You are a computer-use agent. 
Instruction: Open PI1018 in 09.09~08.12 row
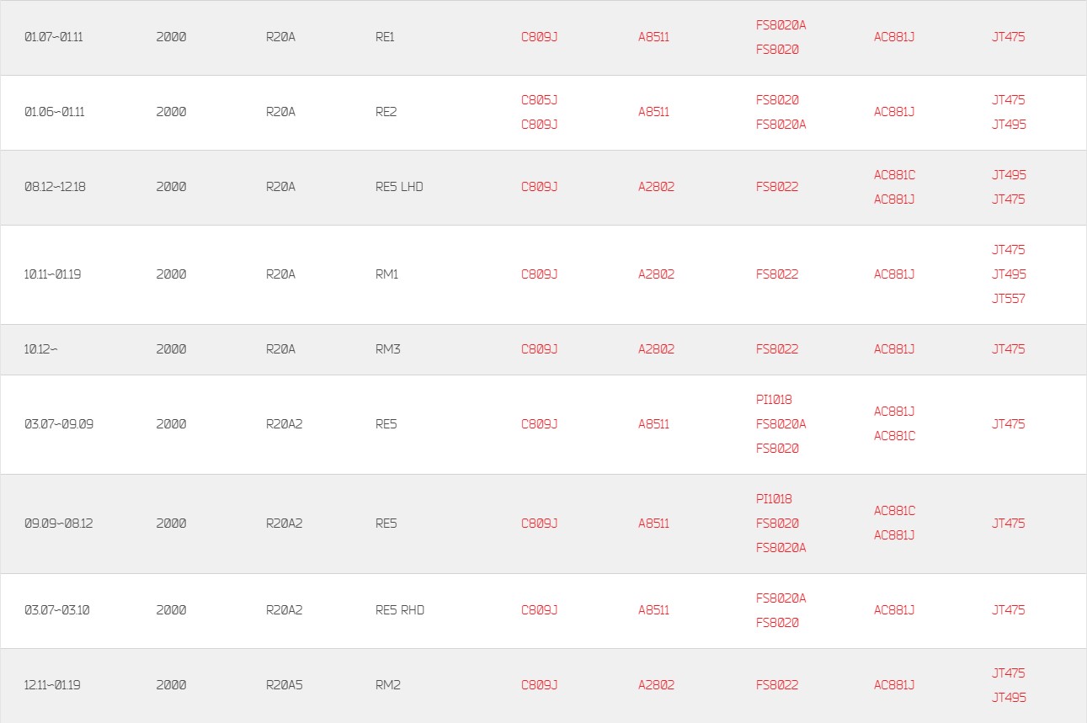774,499
